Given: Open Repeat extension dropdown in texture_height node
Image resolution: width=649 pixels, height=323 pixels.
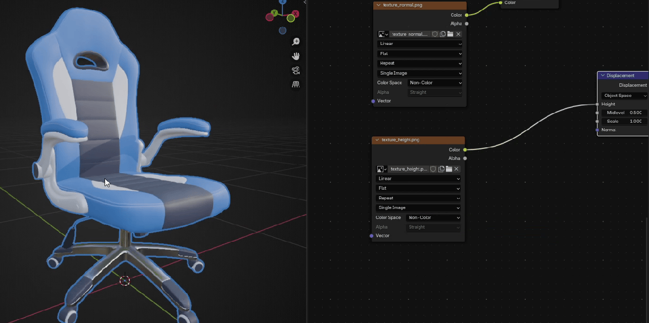Looking at the screenshot, I should pyautogui.click(x=418, y=198).
